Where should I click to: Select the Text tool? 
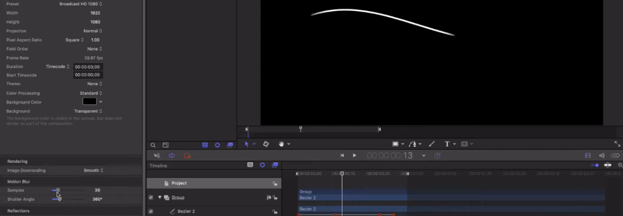tap(447, 144)
